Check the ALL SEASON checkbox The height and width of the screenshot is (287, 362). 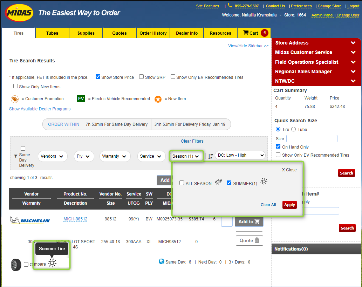[182, 183]
